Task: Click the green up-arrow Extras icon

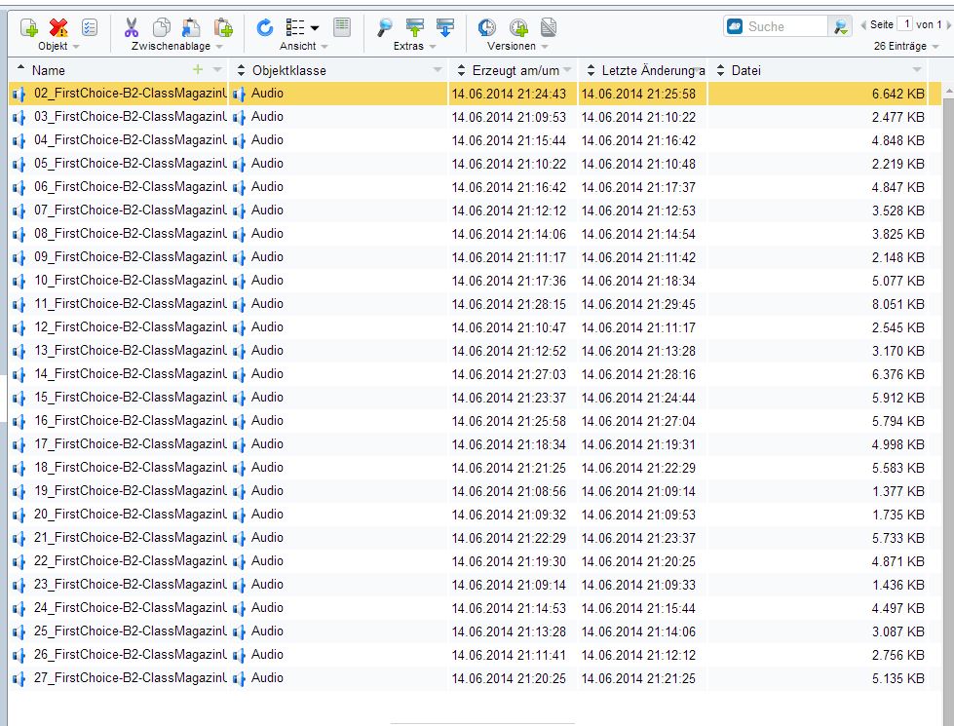Action: 415,27
